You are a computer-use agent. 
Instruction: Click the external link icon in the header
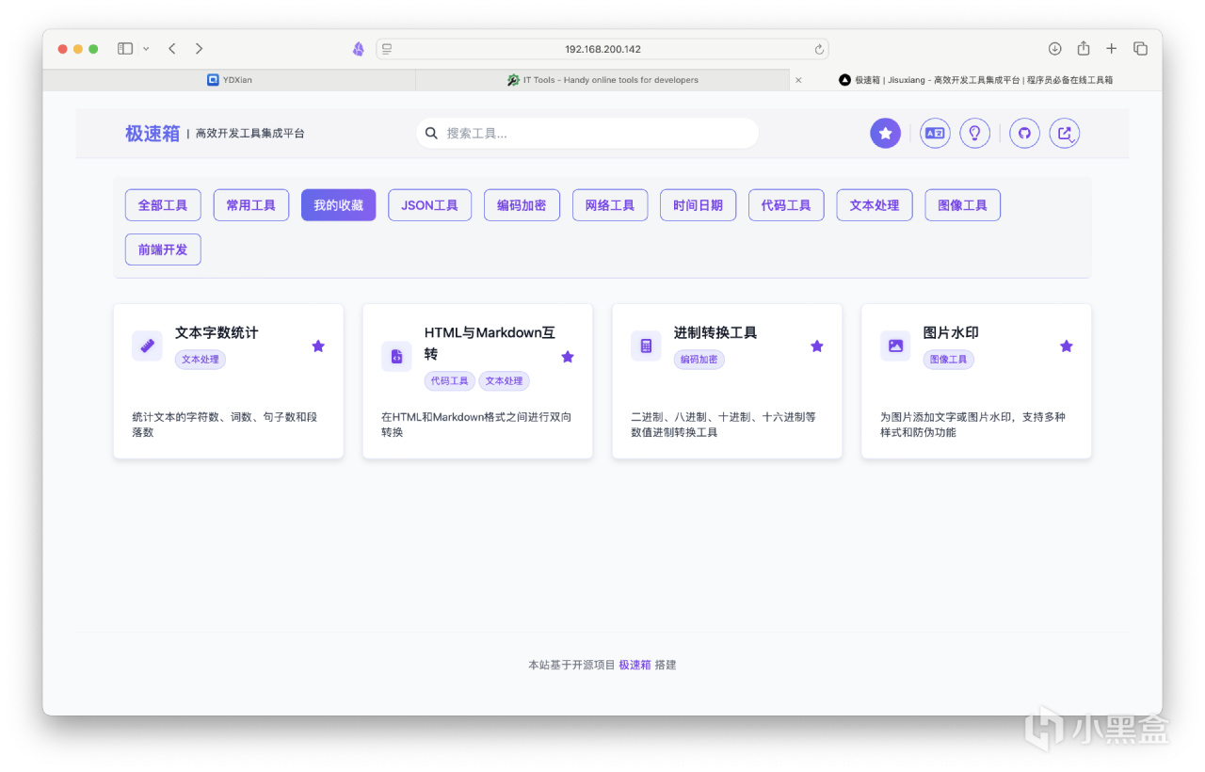1065,134
